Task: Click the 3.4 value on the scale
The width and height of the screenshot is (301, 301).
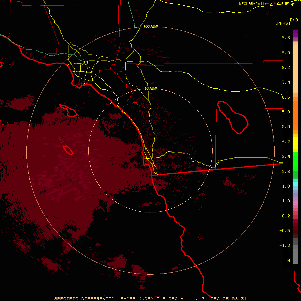Action: [x=286, y=157]
